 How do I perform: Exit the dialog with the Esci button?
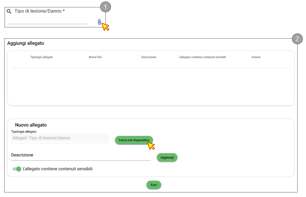click(154, 185)
